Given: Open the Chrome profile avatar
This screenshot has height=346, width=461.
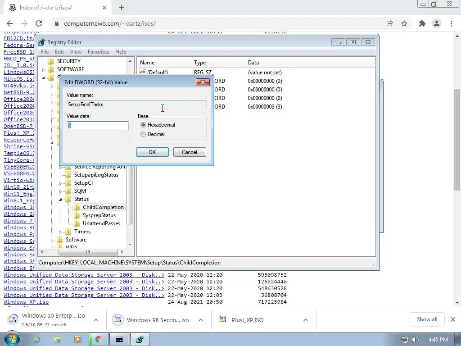Looking at the screenshot, I should [437, 23].
